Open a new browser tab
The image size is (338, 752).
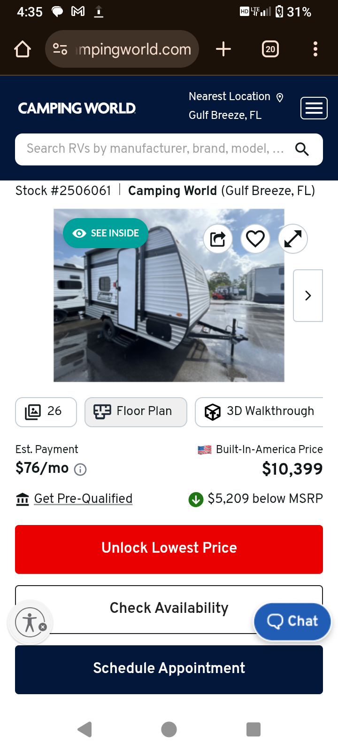coord(223,49)
